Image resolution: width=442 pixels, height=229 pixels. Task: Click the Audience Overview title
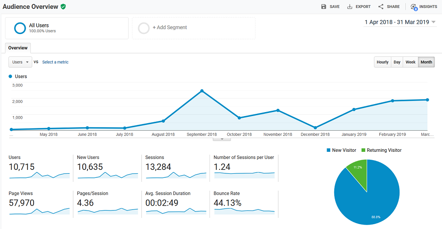[x=30, y=7]
